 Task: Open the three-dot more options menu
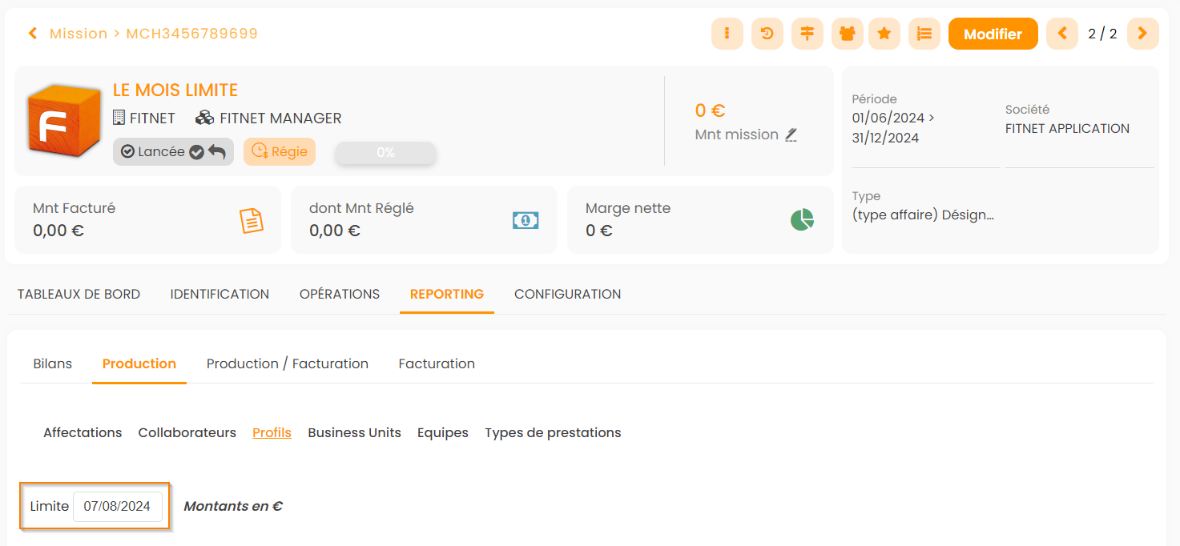pos(727,34)
